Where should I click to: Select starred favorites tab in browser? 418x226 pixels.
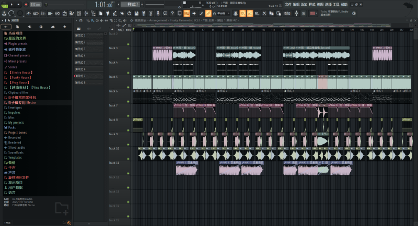(x=64, y=26)
